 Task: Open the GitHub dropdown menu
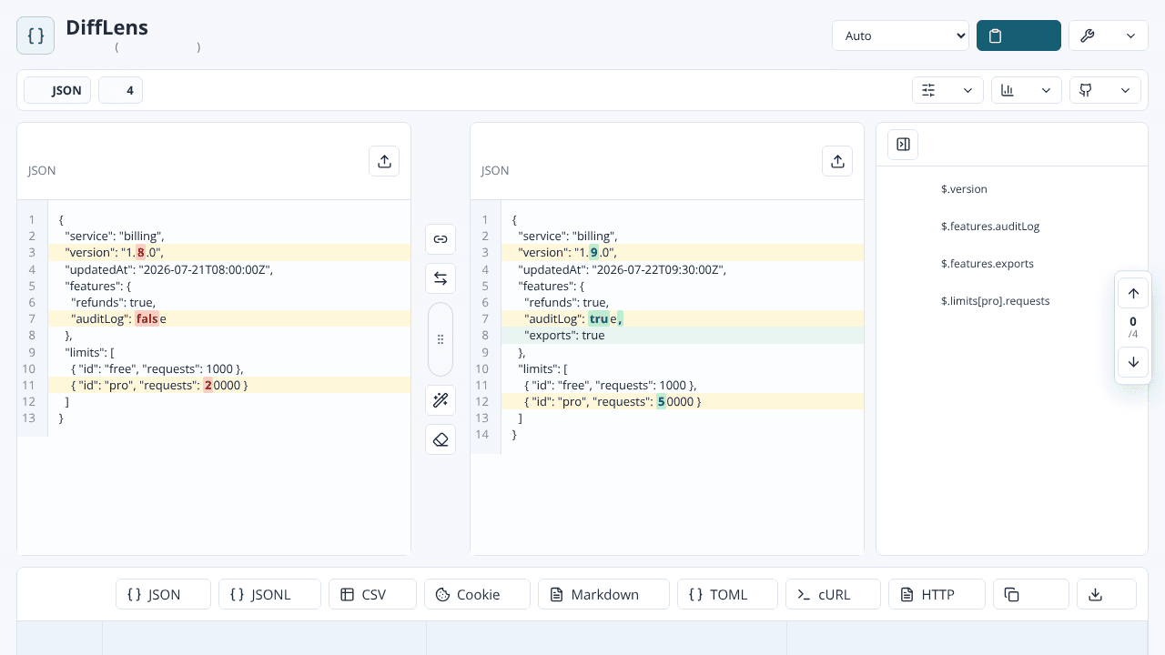[x=1105, y=90]
